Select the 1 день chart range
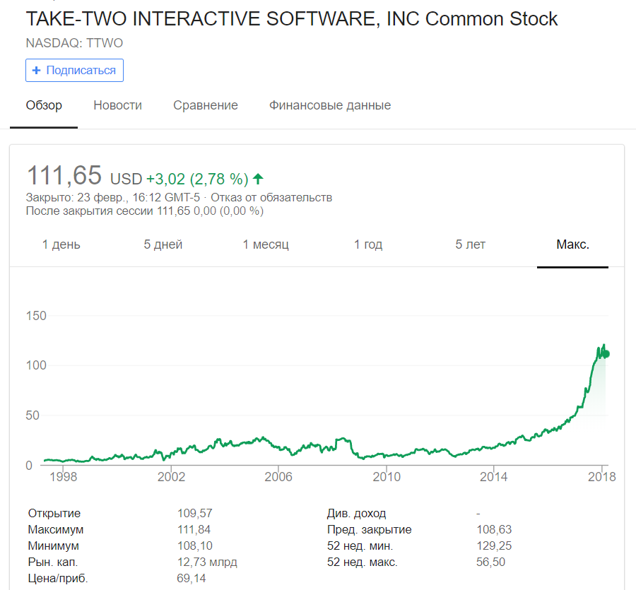Viewport: 636px width, 590px height. click(x=61, y=244)
